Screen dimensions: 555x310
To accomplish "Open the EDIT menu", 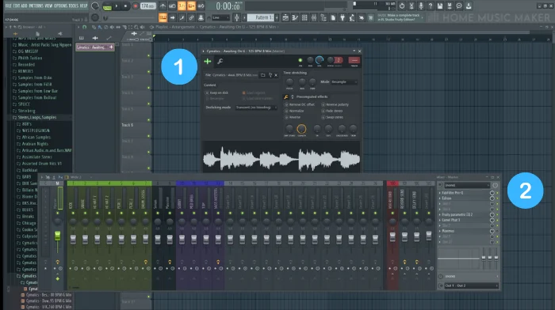I will 17,6.
